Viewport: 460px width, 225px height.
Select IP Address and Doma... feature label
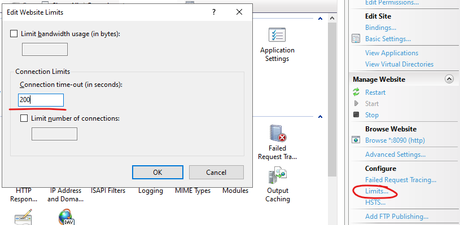(x=65, y=195)
